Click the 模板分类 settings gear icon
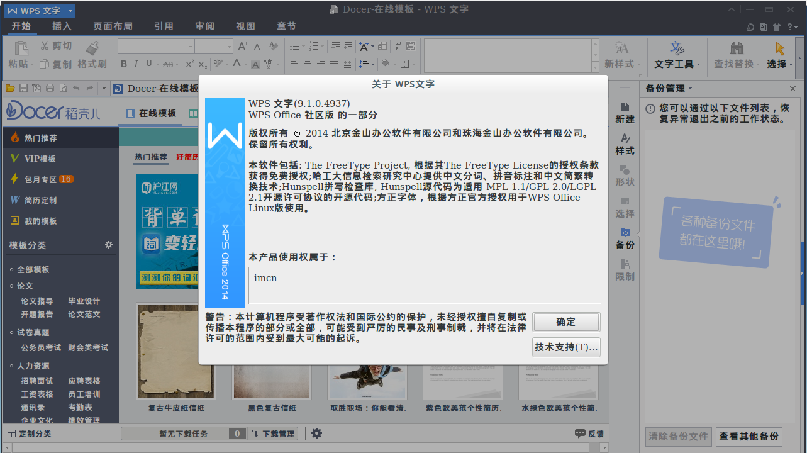 tap(109, 245)
